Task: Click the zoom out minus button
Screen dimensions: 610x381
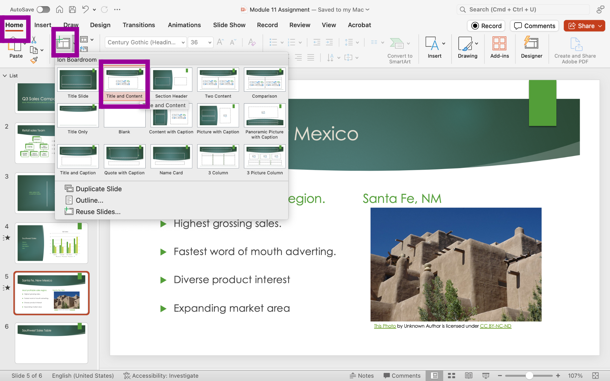Action: [x=500, y=376]
